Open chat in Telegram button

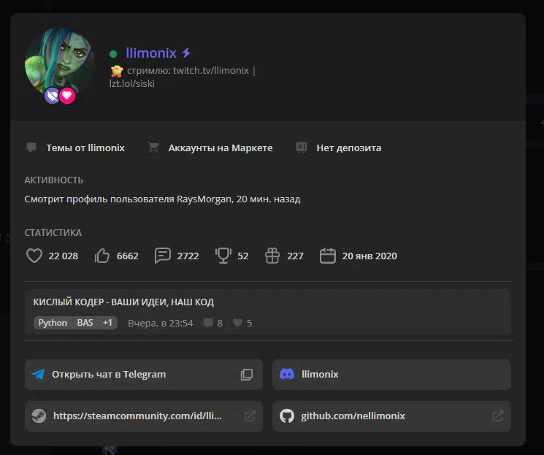click(x=144, y=375)
